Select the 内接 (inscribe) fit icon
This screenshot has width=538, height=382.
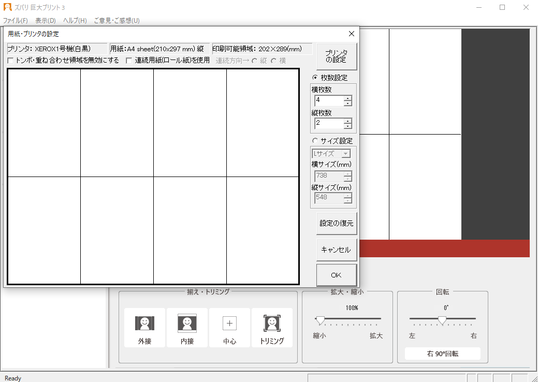[x=187, y=324]
